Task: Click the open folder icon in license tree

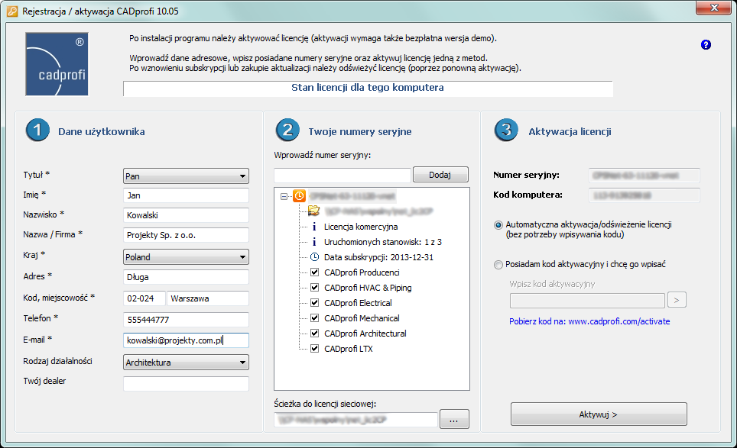Action: tap(314, 211)
